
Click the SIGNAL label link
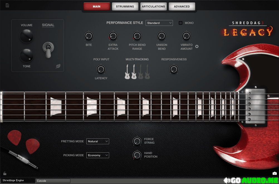pyautogui.click(x=48, y=25)
